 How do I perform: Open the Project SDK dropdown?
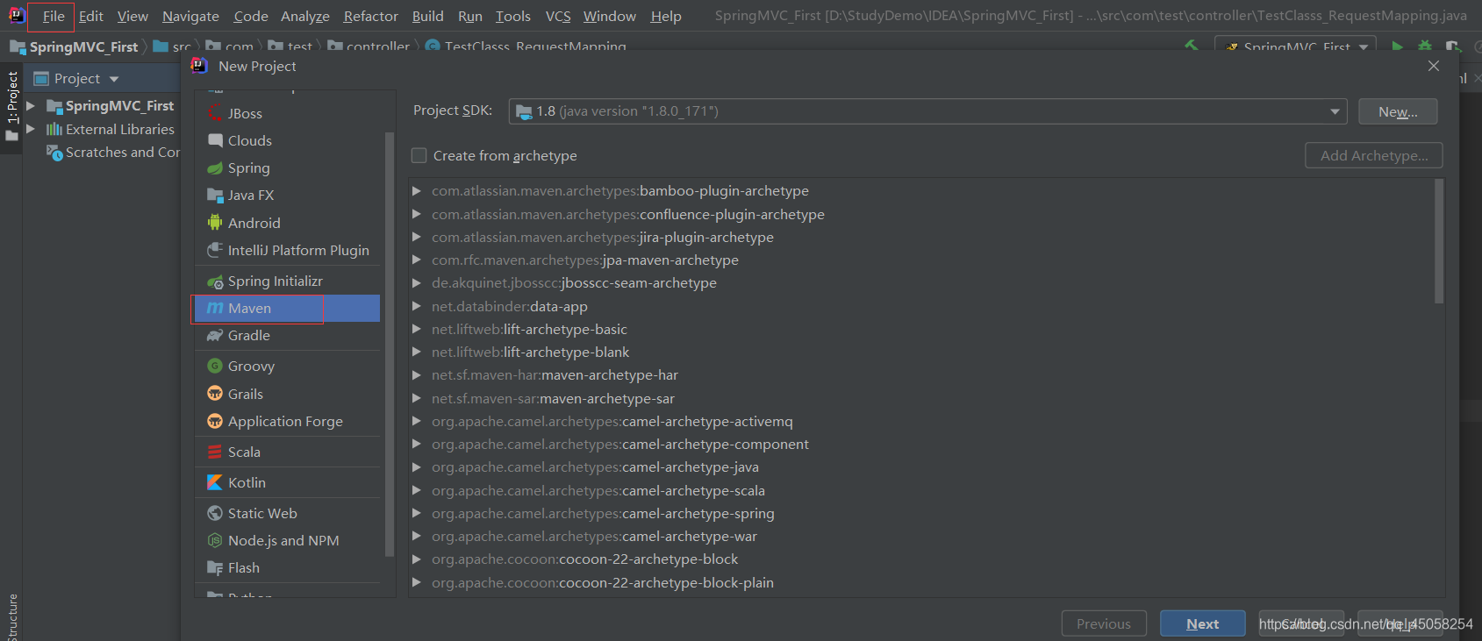click(1335, 111)
